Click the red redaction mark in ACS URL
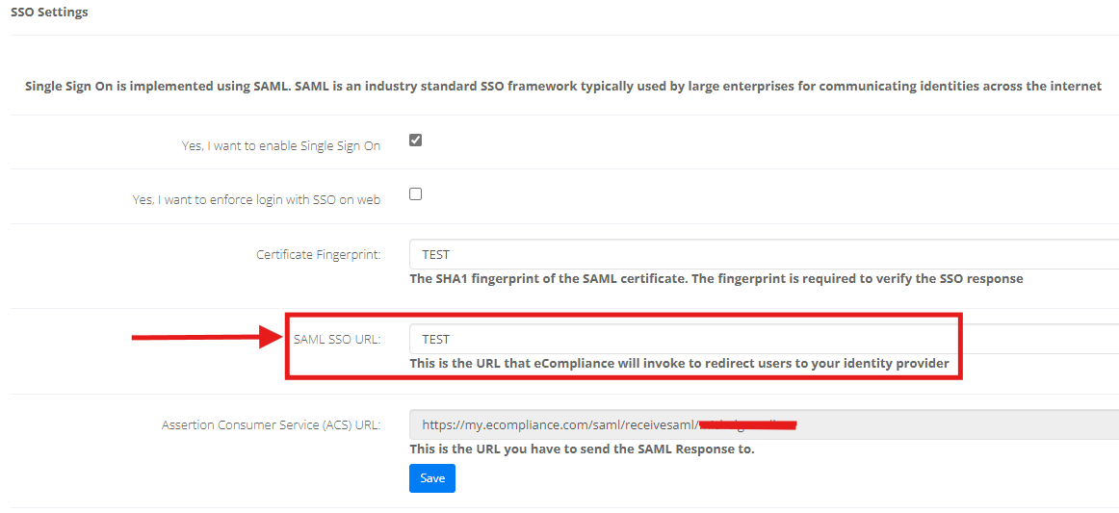The width and height of the screenshot is (1119, 513). tap(747, 425)
